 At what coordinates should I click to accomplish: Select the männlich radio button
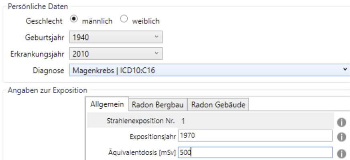(x=74, y=19)
